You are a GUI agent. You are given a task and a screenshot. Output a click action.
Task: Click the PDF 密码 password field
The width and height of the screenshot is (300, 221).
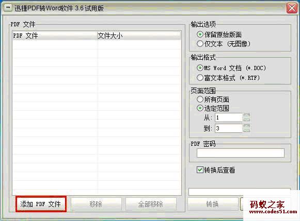241,153
